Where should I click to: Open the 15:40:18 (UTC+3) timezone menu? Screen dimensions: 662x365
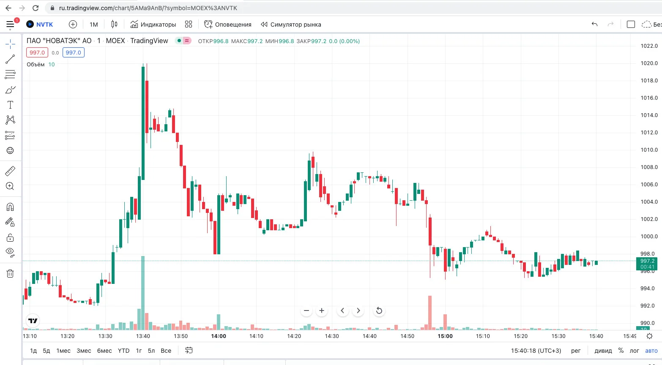click(536, 351)
